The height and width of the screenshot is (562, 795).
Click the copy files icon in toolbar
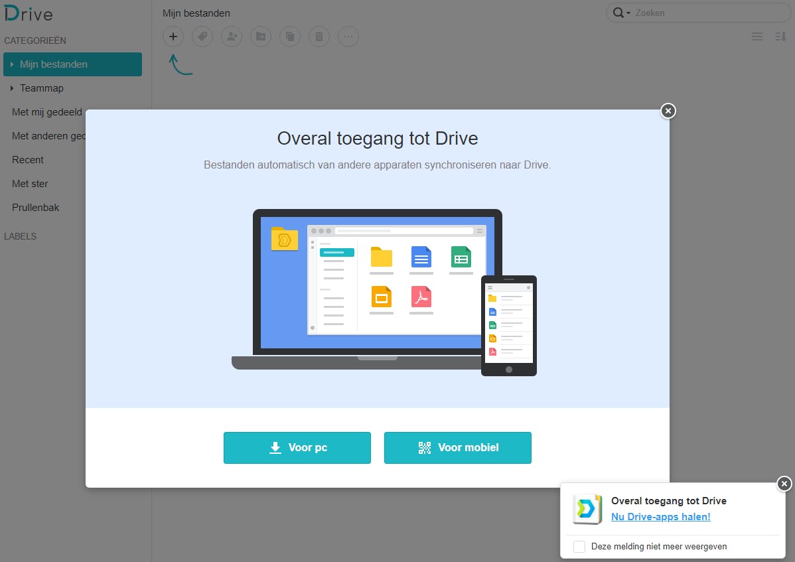tap(290, 36)
